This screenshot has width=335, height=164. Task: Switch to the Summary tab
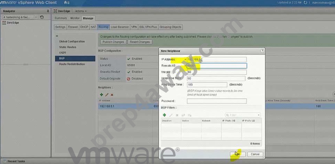pyautogui.click(x=61, y=18)
